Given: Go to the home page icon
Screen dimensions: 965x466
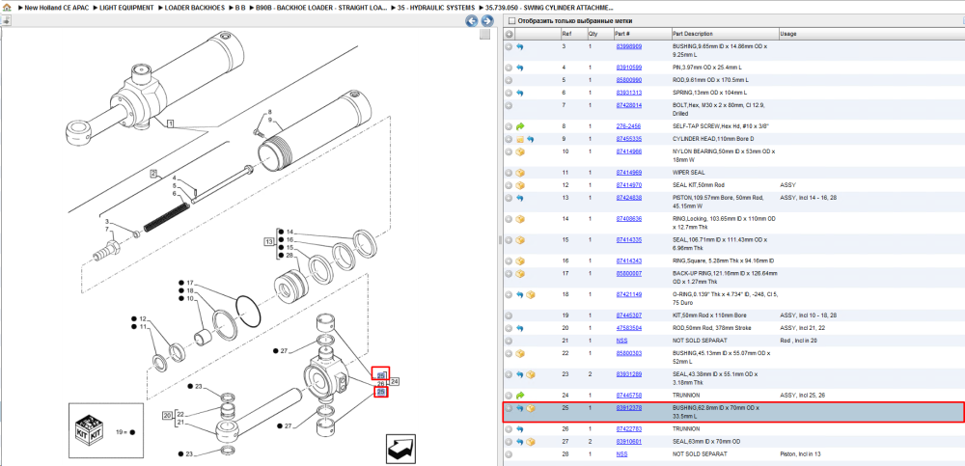Looking at the screenshot, I should [7, 8].
